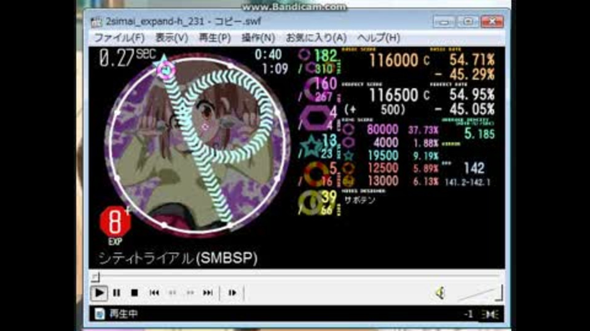The width and height of the screenshot is (590, 331).
Task: Click the purple tap ring icon beside 182
Action: pos(304,55)
